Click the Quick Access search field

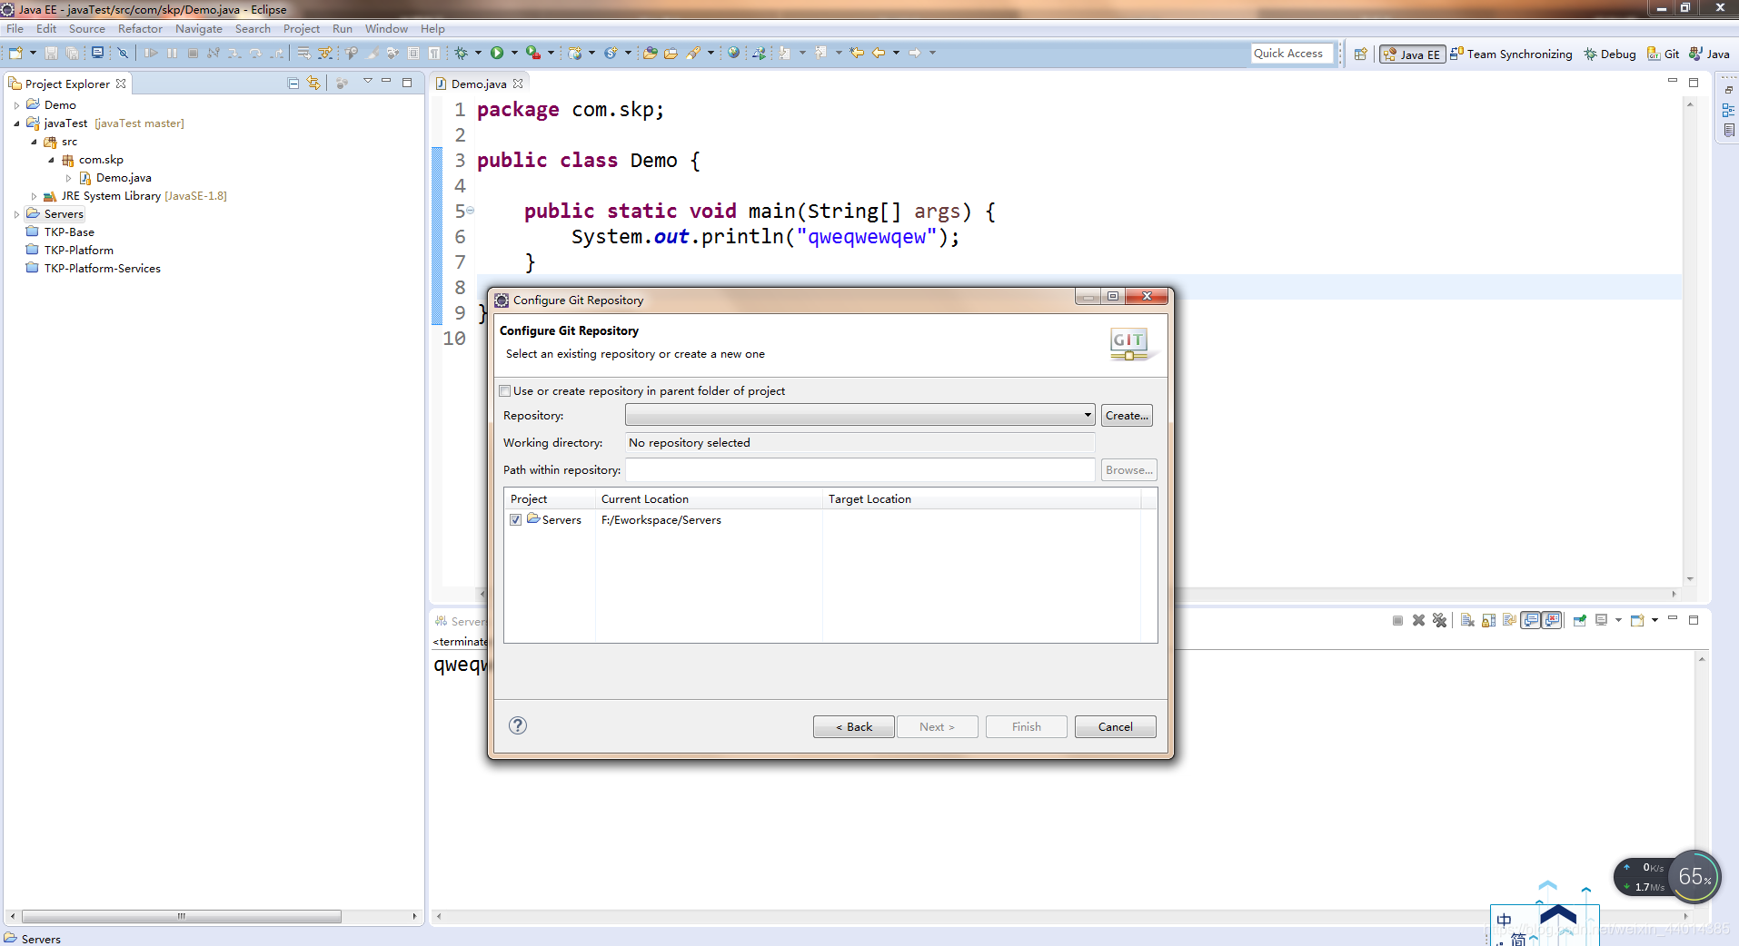1292,53
